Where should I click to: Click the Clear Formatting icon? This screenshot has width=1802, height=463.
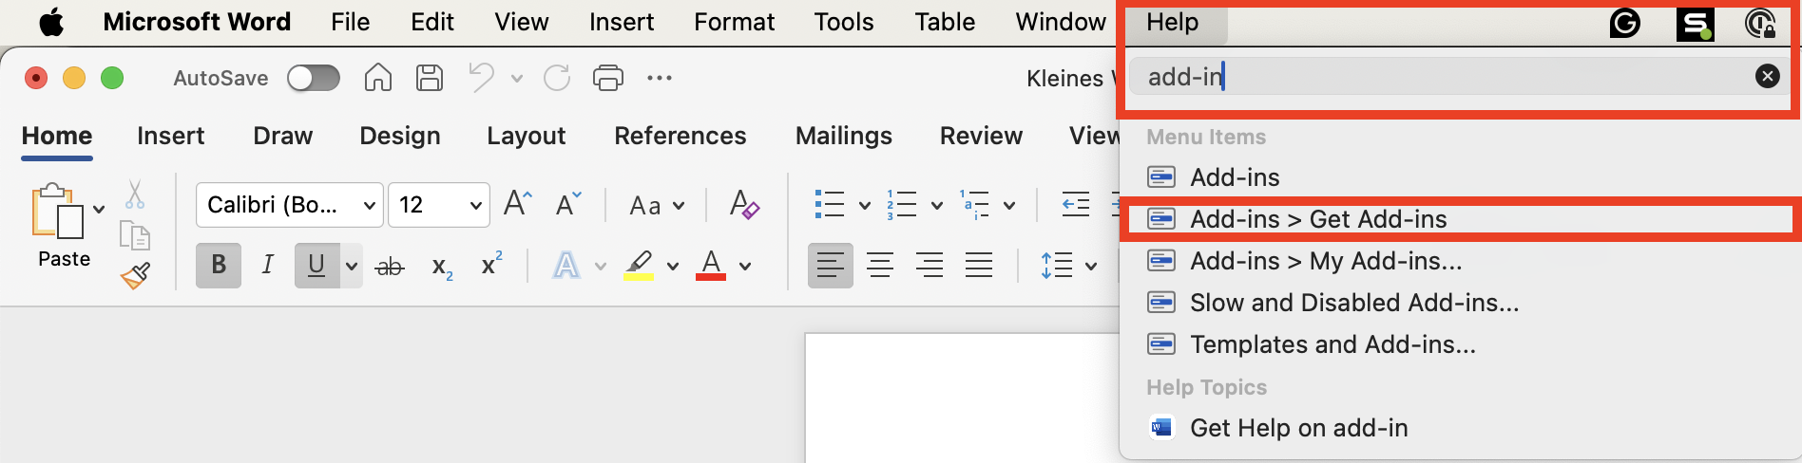(x=743, y=205)
